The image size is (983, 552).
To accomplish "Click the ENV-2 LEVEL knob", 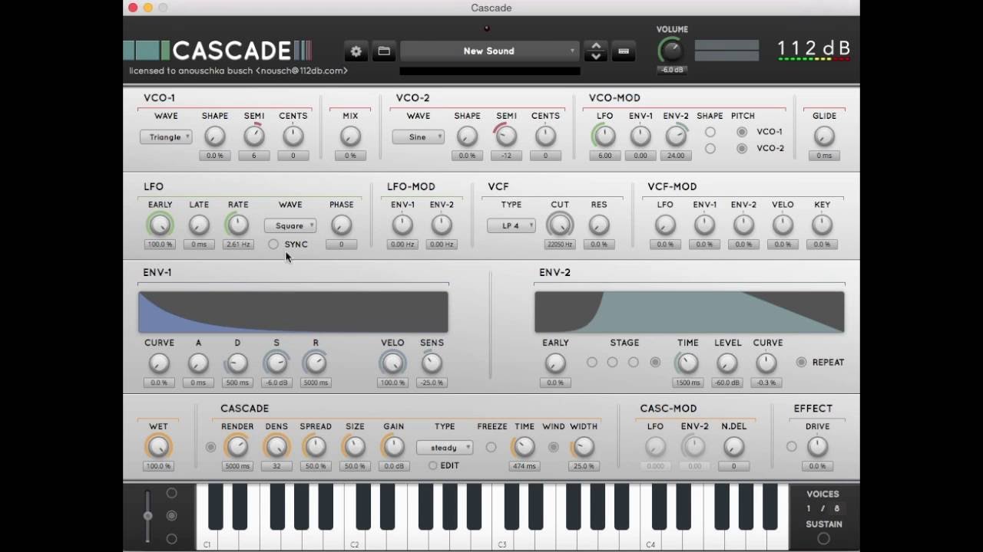I will click(727, 363).
